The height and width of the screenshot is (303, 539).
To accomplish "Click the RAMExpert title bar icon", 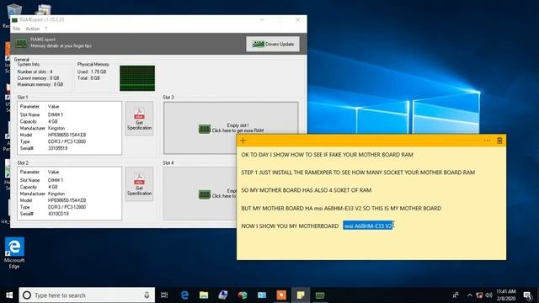I will 15,20.
